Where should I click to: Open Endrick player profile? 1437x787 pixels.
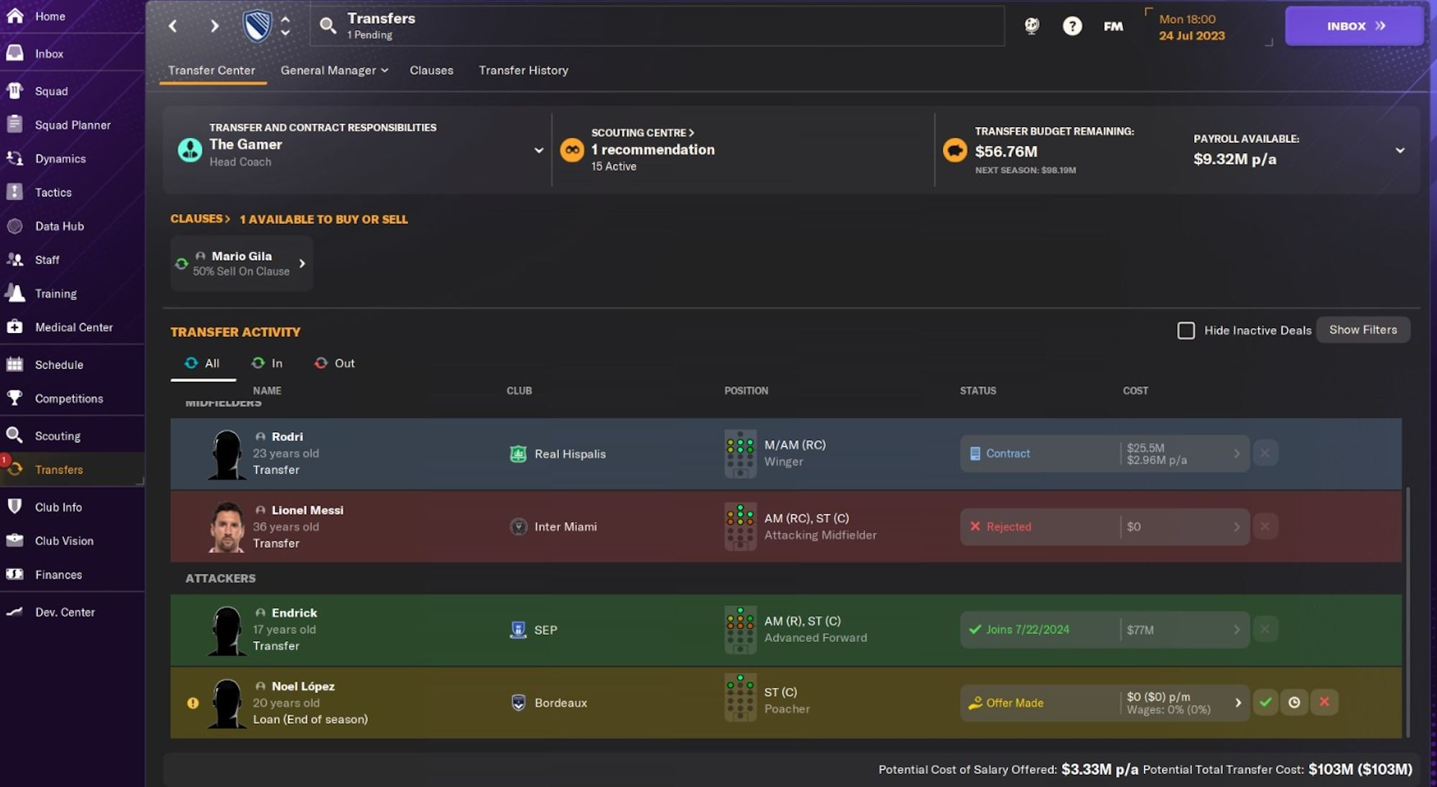click(x=294, y=613)
